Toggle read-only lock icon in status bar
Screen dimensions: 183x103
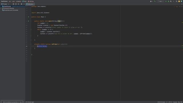(179, 102)
